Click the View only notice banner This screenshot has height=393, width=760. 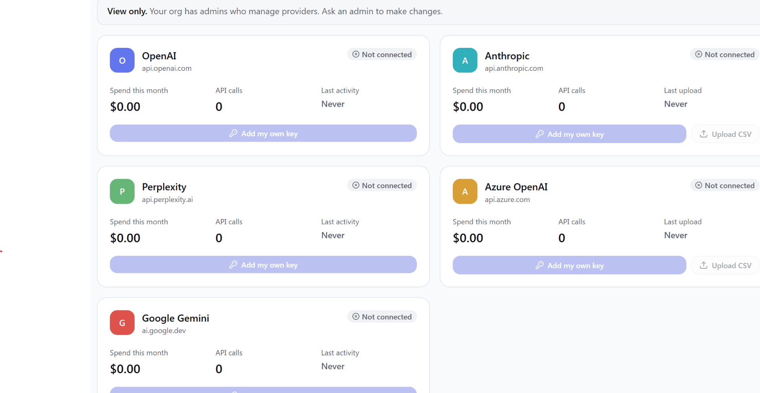pyautogui.click(x=428, y=11)
